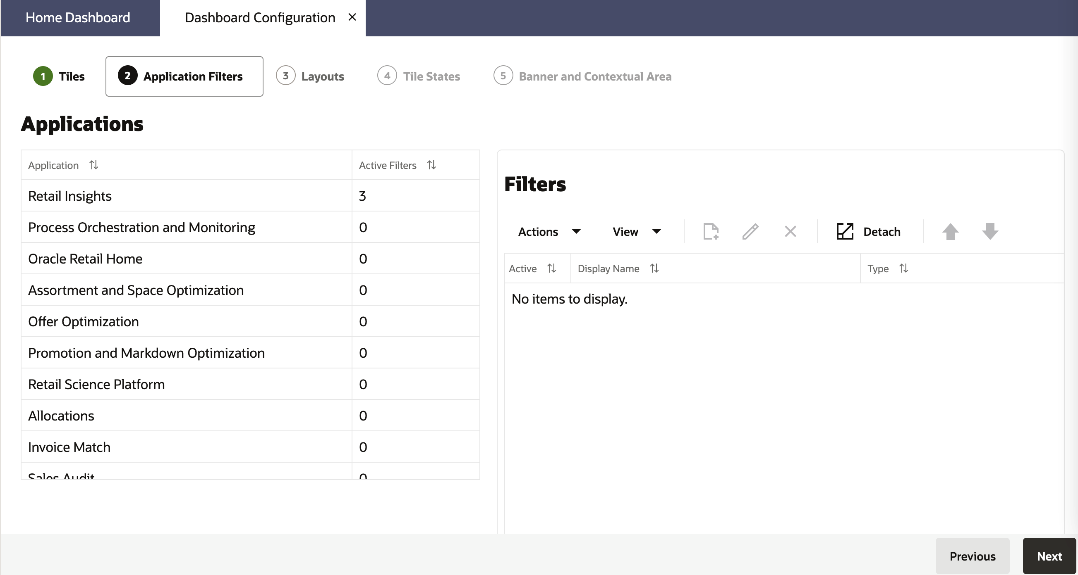
Task: Click the delete X icon in Filters toolbar
Action: click(790, 231)
